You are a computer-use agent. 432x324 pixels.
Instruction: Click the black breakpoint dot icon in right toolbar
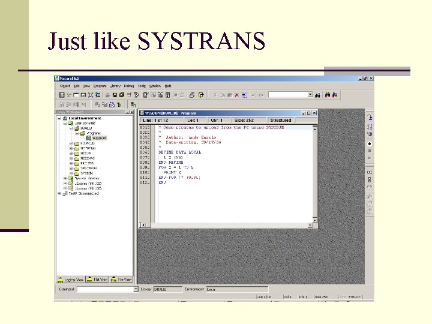click(x=370, y=144)
